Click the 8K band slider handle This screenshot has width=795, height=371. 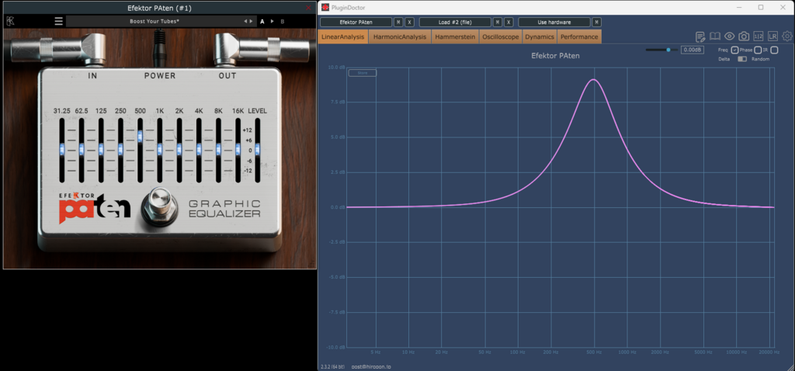[218, 149]
